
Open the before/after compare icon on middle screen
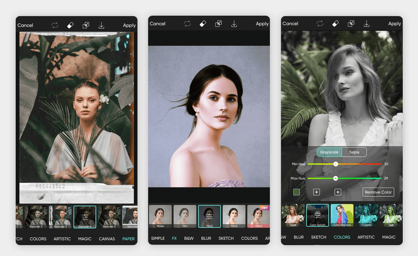219,24
